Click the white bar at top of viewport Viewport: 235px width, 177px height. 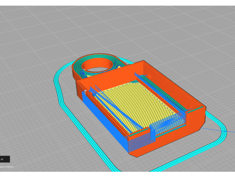pos(117,3)
